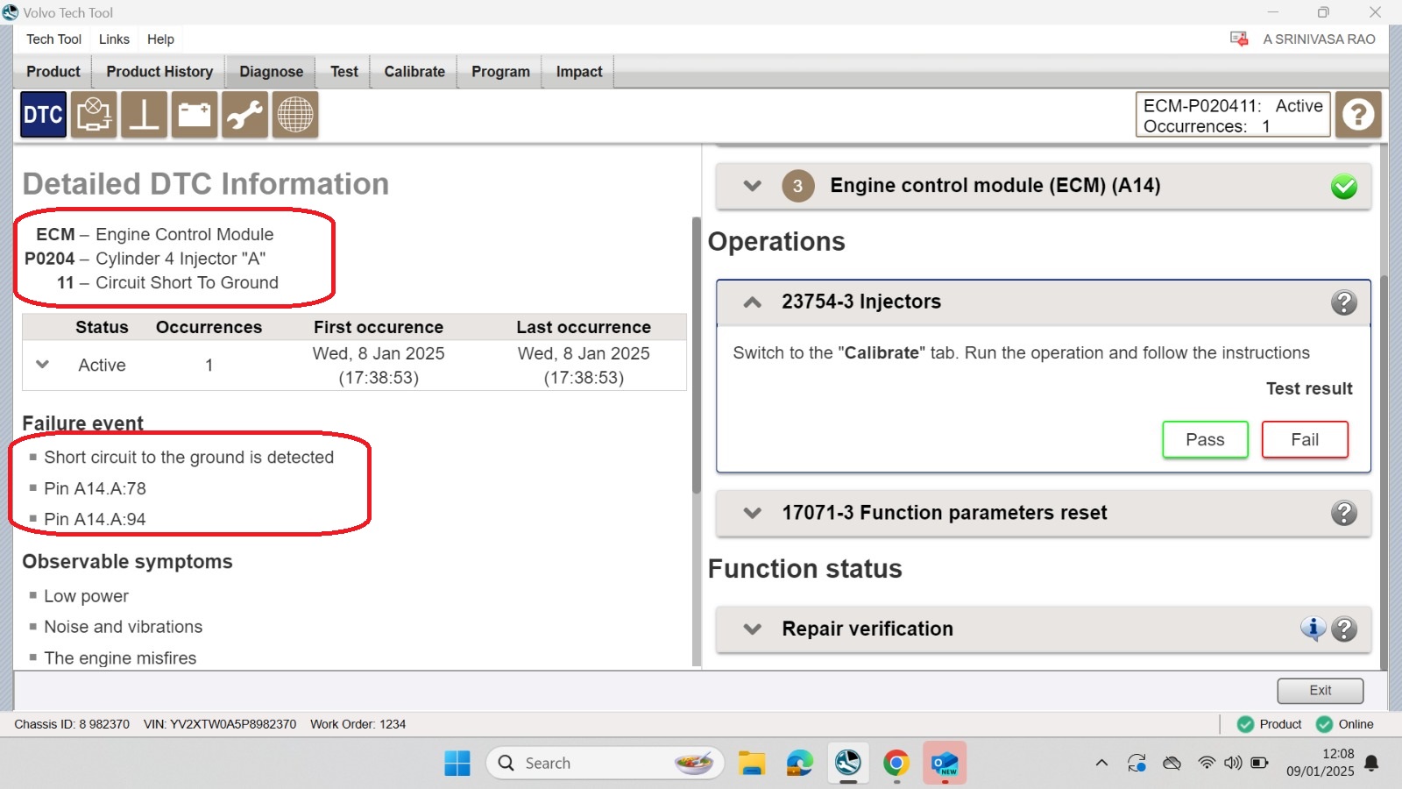The image size is (1402, 789).
Task: Open the Impact tab
Action: point(579,72)
